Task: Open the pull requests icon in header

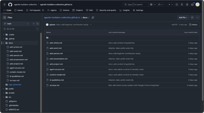Action: point(182,5)
